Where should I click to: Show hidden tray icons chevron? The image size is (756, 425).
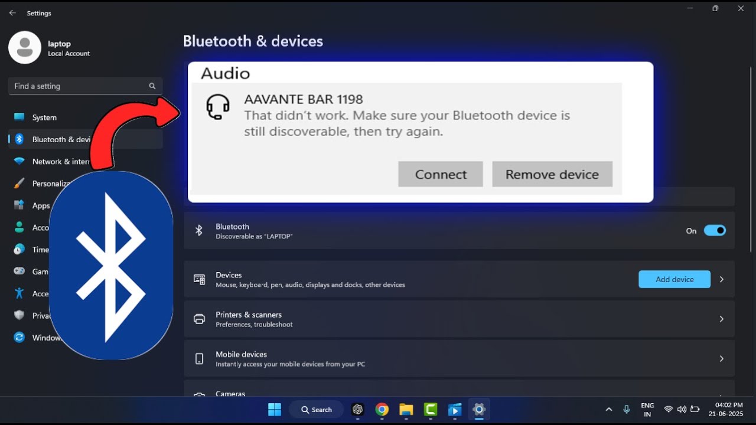pyautogui.click(x=609, y=409)
